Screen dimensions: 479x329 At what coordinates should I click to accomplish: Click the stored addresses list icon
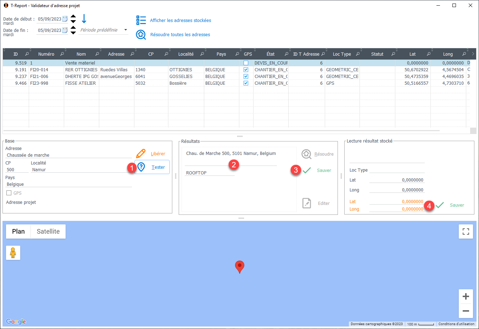coord(141,20)
